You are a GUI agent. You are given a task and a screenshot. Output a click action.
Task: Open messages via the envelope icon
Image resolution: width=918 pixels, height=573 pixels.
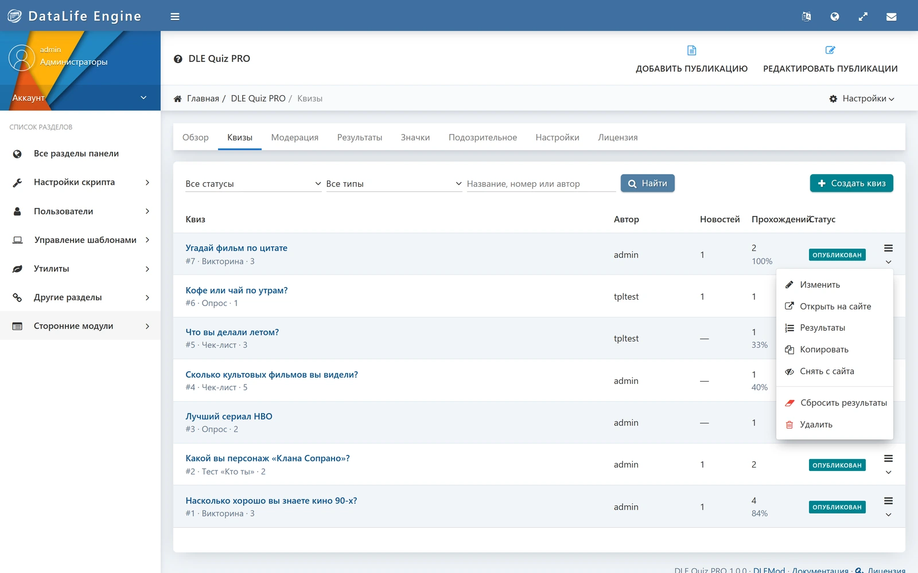click(892, 17)
